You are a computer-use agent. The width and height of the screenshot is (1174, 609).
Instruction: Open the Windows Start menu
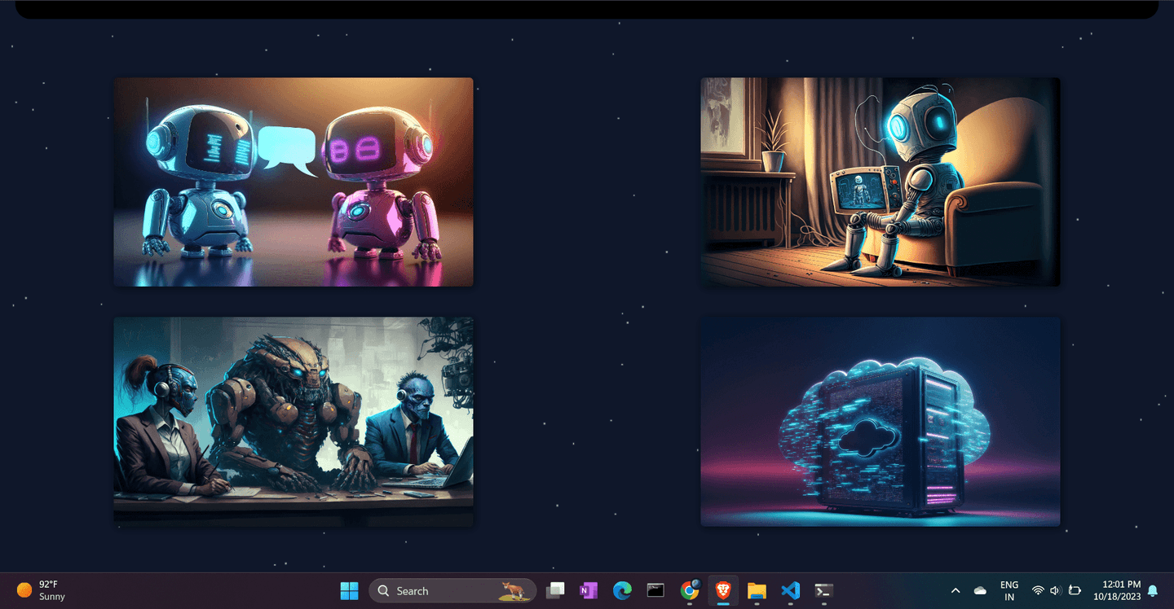[x=349, y=590]
